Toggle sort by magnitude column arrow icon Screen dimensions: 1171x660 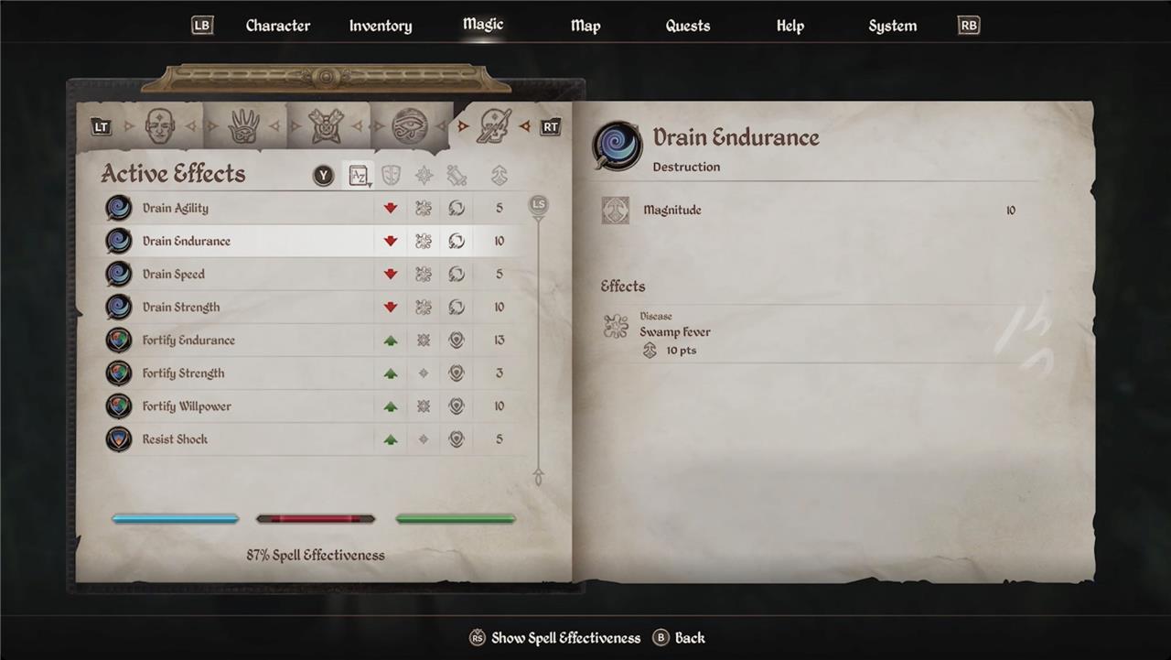[499, 175]
